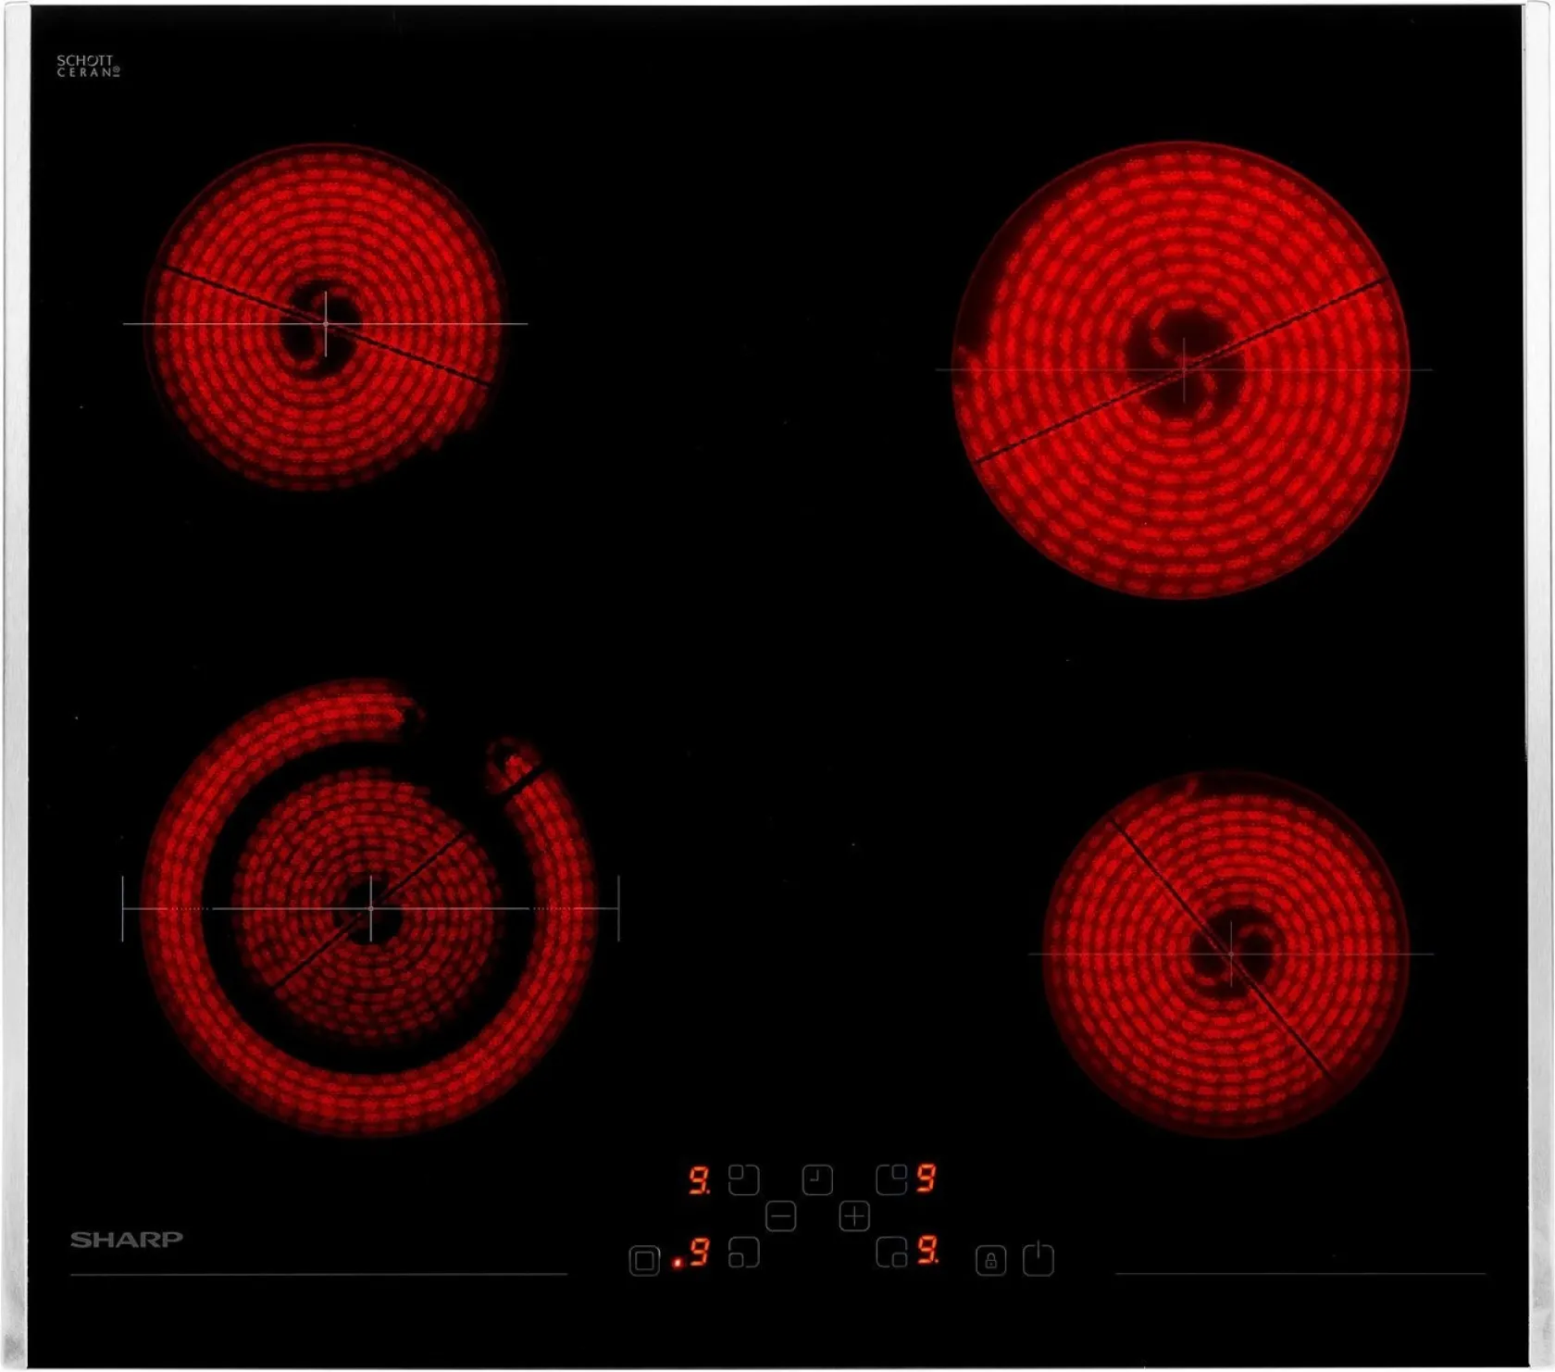
Task: Click the dual-ring bottom-left burner center
Action: 370,908
